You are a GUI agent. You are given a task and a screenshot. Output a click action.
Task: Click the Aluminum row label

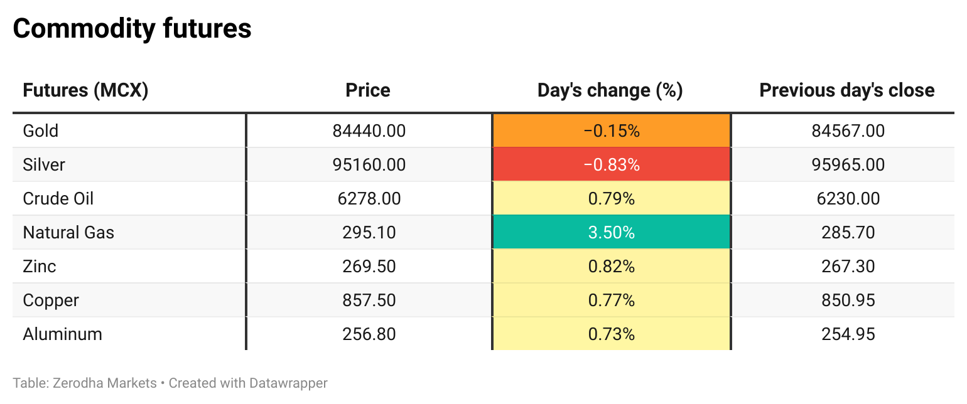coord(62,334)
